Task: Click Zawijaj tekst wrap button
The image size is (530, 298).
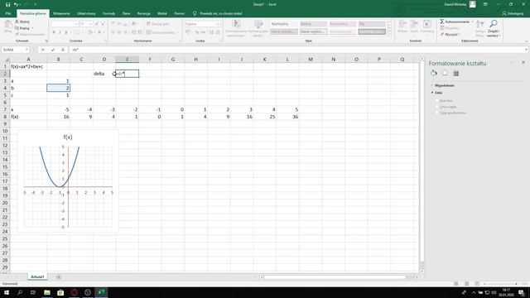Action: pyautogui.click(x=158, y=24)
